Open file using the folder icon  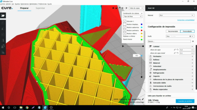coord(3,16)
